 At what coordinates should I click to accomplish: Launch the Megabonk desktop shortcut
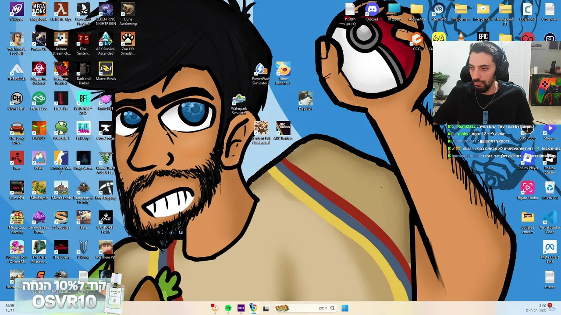pyautogui.click(x=39, y=12)
